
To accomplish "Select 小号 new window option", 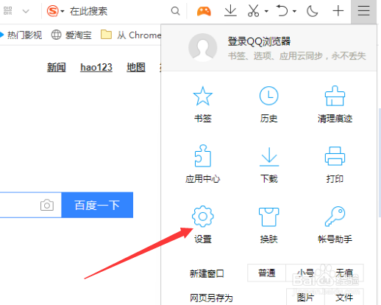I will 305,273.
